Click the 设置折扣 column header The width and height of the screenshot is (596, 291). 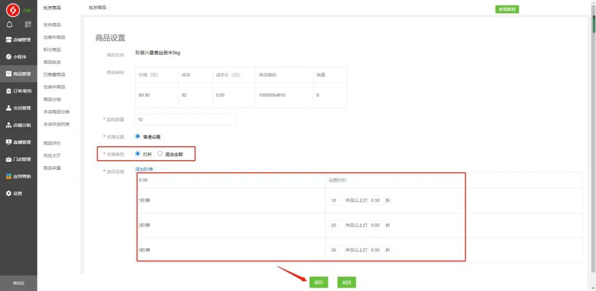[x=338, y=180]
